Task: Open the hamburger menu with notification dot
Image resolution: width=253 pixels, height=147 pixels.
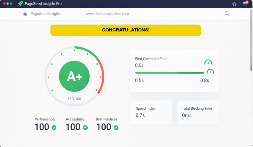Action: coord(245,3)
